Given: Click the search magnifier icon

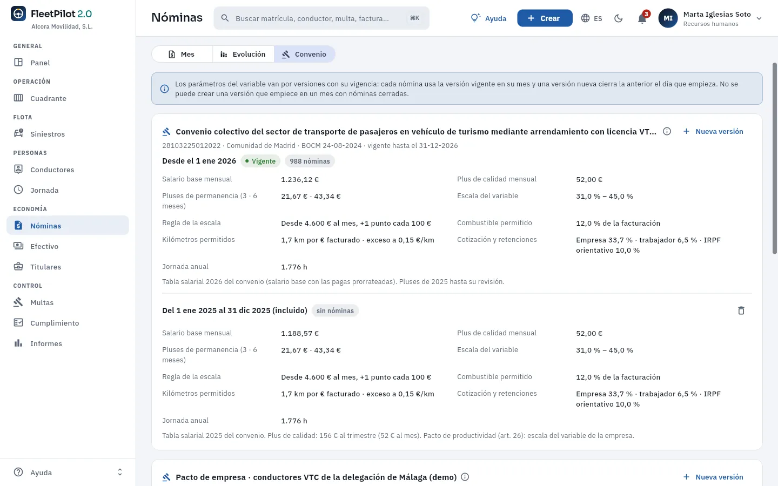Looking at the screenshot, I should [x=225, y=18].
